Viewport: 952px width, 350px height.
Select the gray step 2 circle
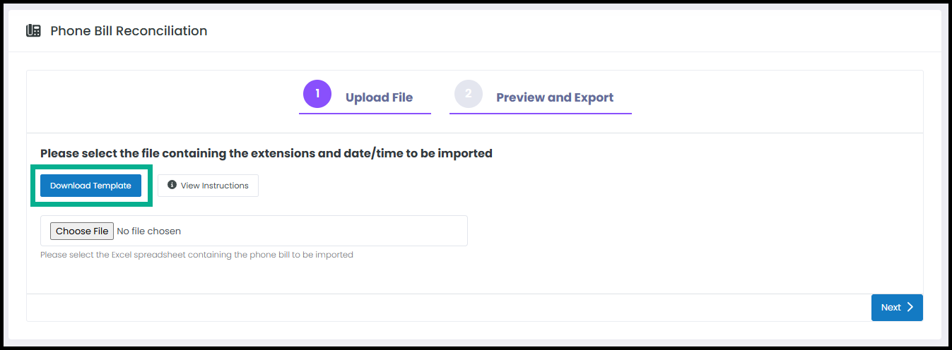coord(468,94)
